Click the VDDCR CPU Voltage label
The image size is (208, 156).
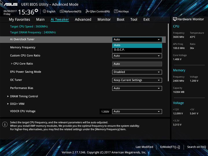click(23, 111)
